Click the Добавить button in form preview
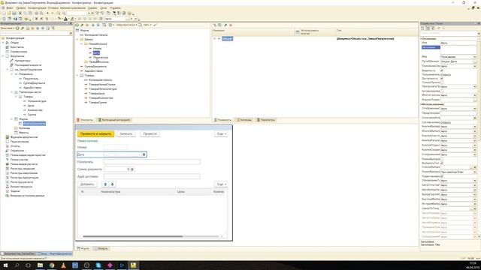 coord(87,184)
